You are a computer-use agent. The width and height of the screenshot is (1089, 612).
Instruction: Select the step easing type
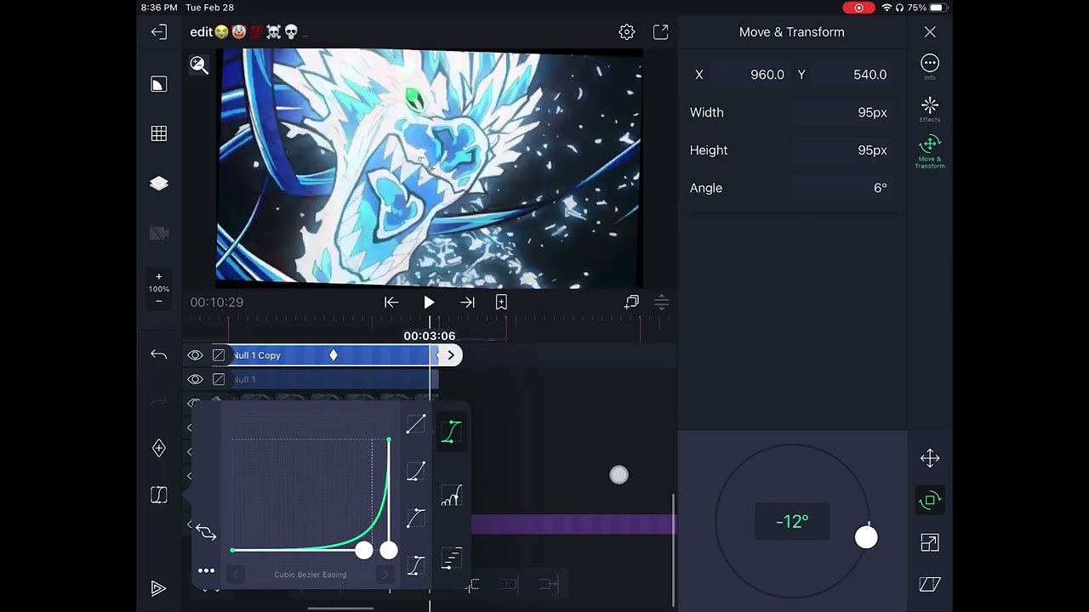[x=452, y=558]
